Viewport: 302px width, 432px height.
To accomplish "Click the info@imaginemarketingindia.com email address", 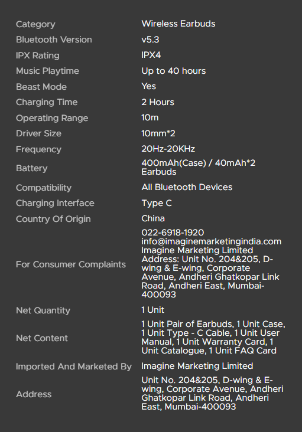I will point(211,241).
